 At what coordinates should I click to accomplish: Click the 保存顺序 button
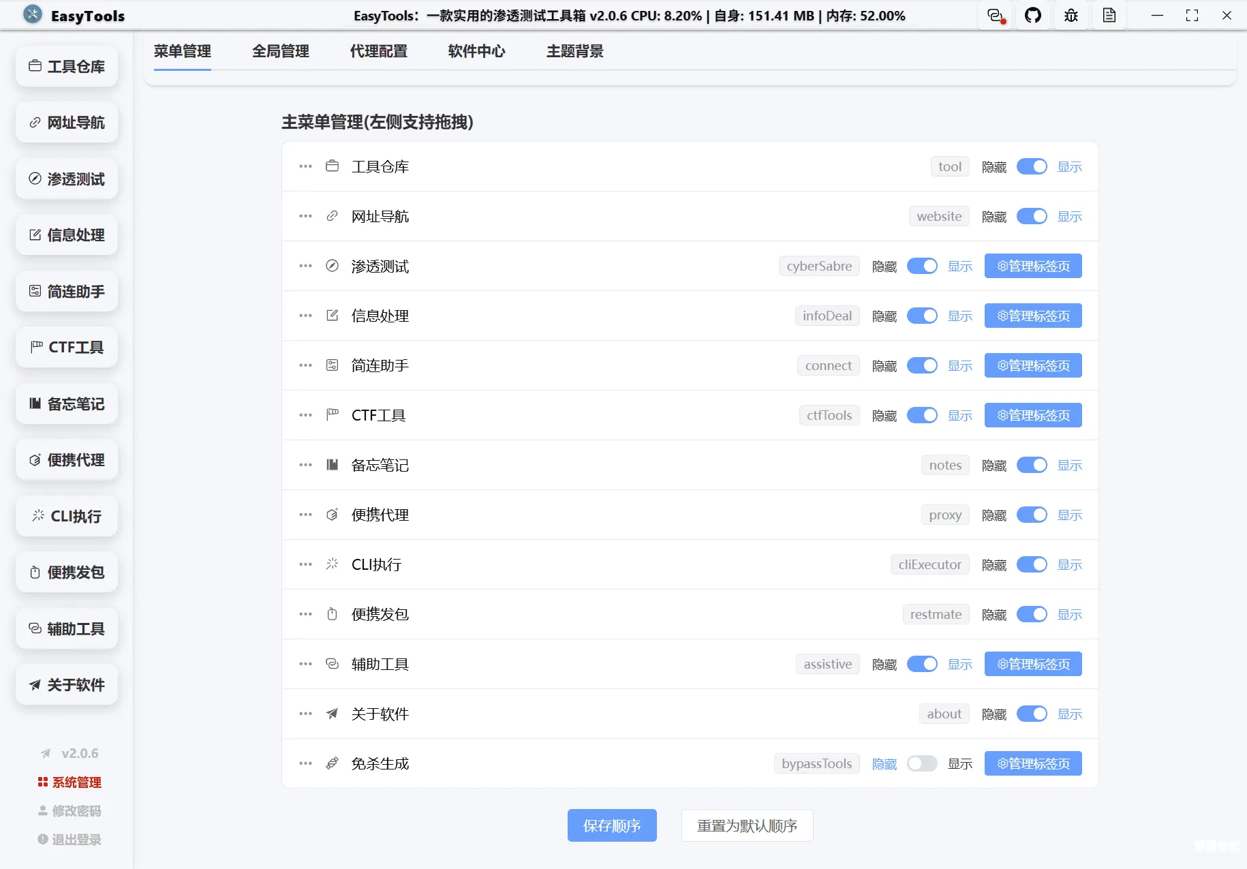click(612, 825)
